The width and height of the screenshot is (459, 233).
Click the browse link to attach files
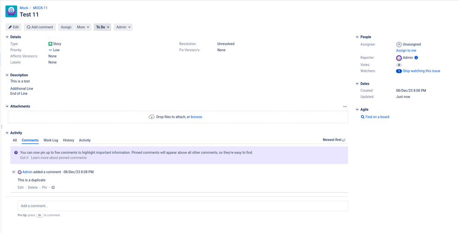click(x=197, y=117)
